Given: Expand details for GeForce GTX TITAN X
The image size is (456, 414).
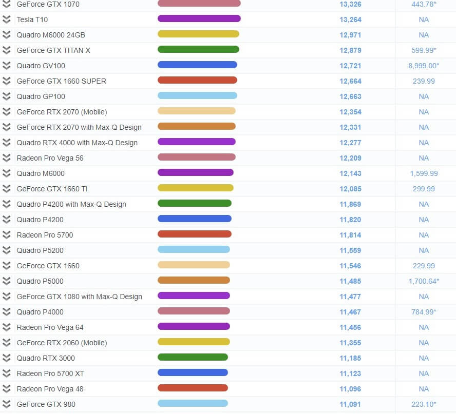Looking at the screenshot, I should point(6,50).
